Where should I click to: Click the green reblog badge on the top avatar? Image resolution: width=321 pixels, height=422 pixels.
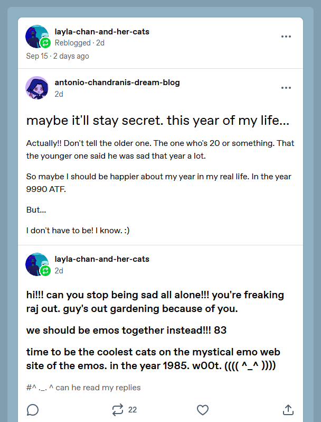click(x=45, y=43)
